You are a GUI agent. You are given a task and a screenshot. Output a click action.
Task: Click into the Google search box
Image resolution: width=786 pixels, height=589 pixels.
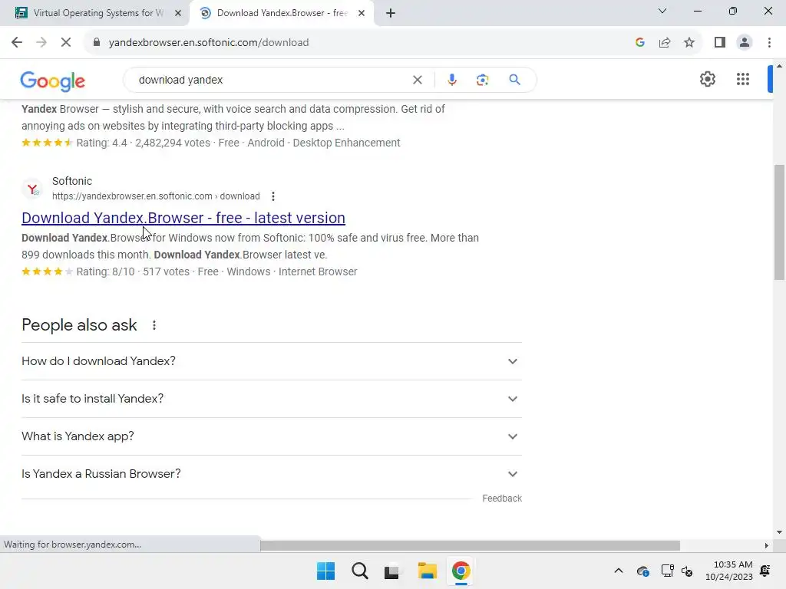[271, 80]
